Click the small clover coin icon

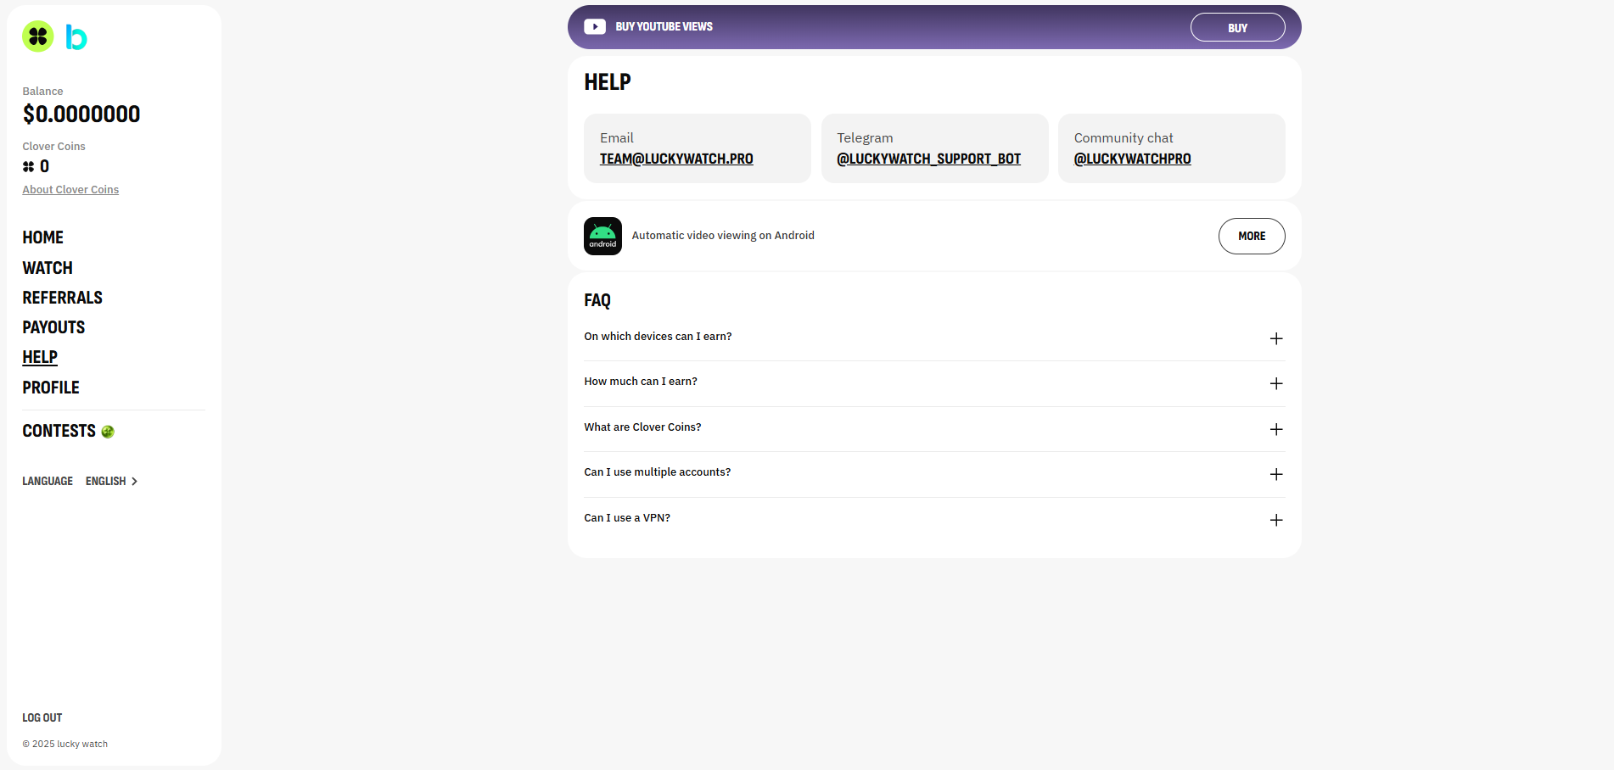click(x=29, y=167)
